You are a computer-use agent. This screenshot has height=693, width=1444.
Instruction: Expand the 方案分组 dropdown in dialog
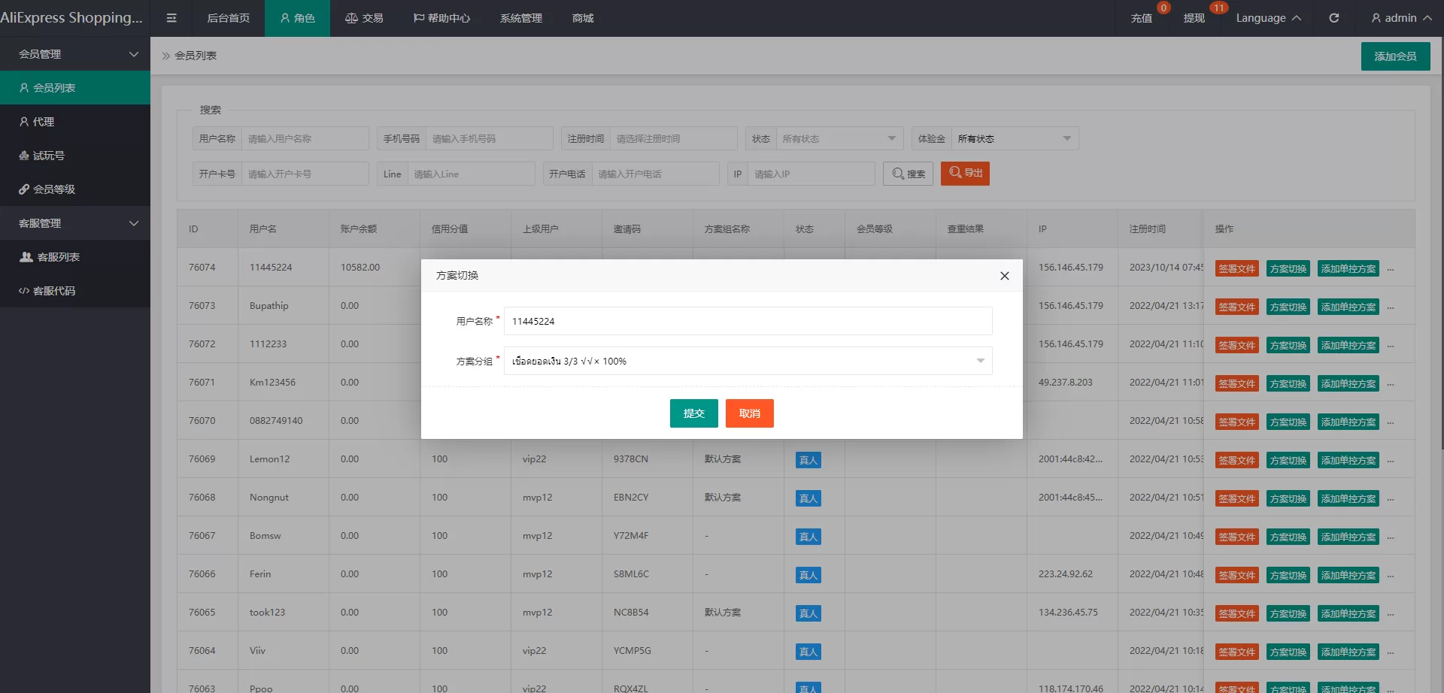point(748,361)
